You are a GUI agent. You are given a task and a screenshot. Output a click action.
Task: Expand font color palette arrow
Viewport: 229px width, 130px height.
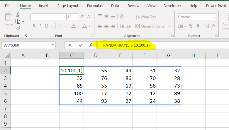90,26
